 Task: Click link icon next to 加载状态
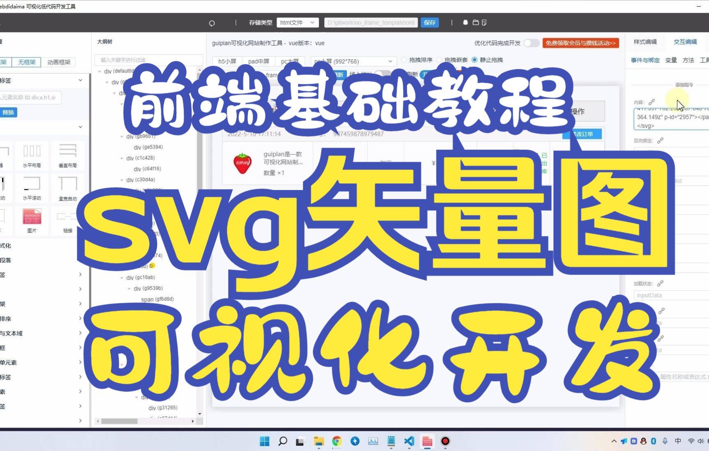click(x=660, y=283)
